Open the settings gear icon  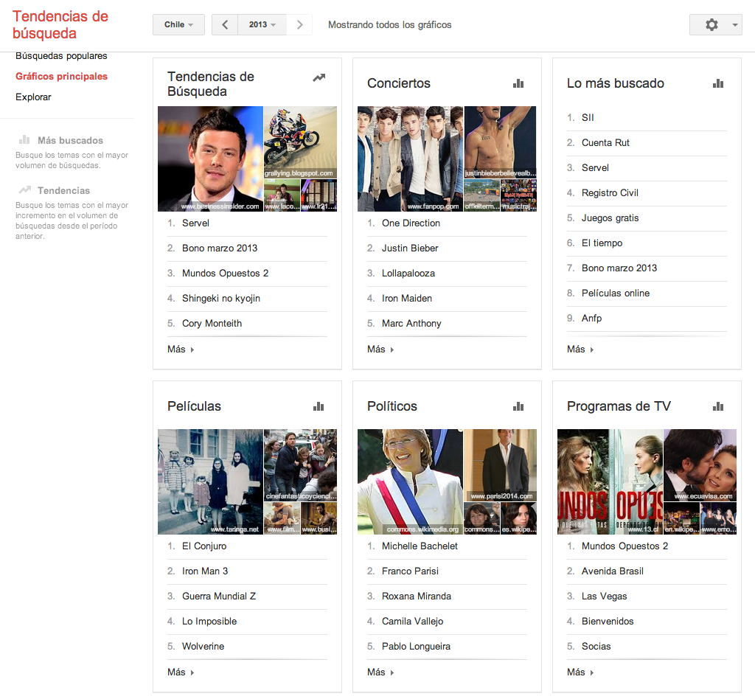711,24
